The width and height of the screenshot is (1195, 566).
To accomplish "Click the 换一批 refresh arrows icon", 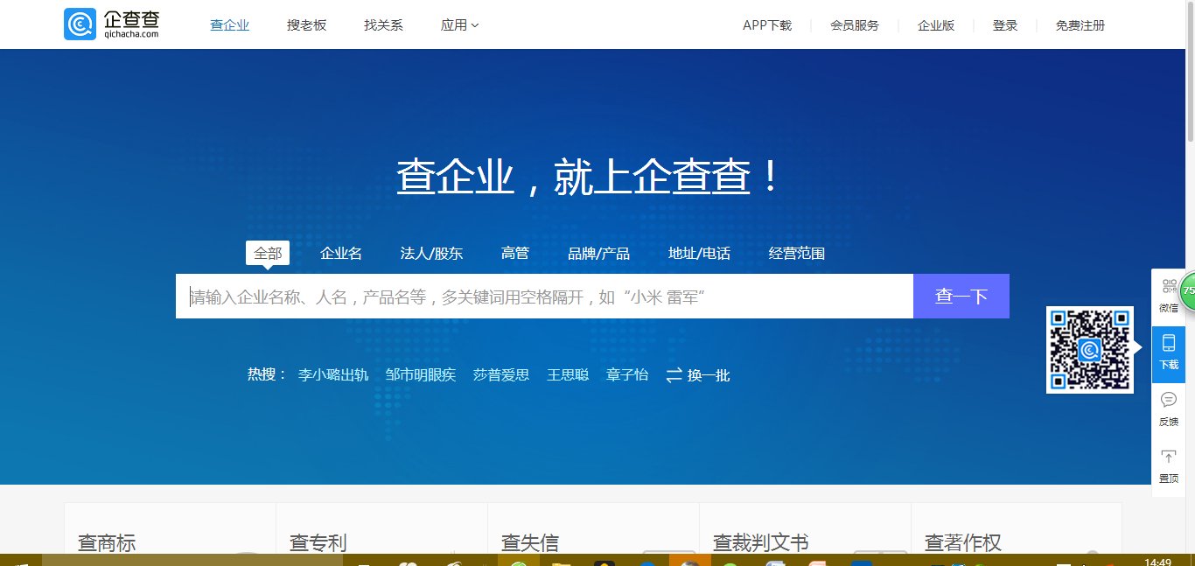I will (674, 374).
